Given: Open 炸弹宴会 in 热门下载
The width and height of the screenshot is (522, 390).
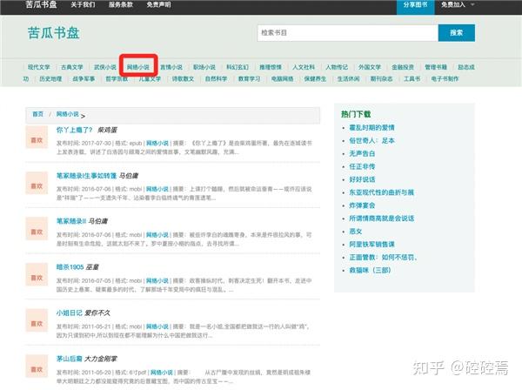Looking at the screenshot, I should point(362,205).
